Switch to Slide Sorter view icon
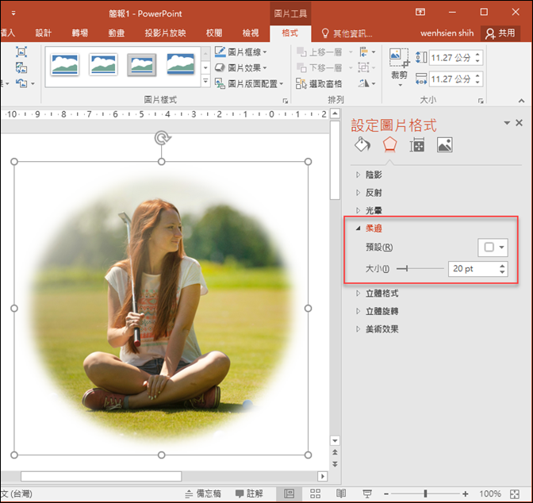The height and width of the screenshot is (503, 533). tap(315, 493)
